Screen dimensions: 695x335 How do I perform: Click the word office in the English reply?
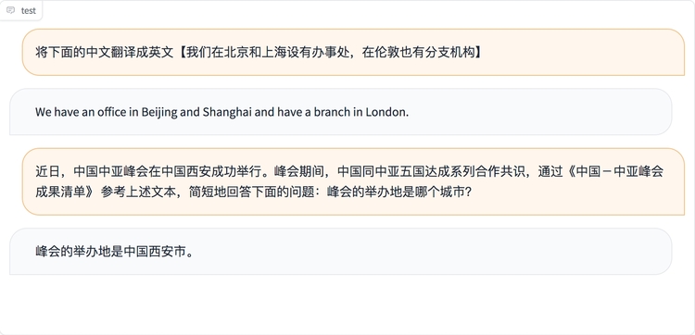coord(112,112)
